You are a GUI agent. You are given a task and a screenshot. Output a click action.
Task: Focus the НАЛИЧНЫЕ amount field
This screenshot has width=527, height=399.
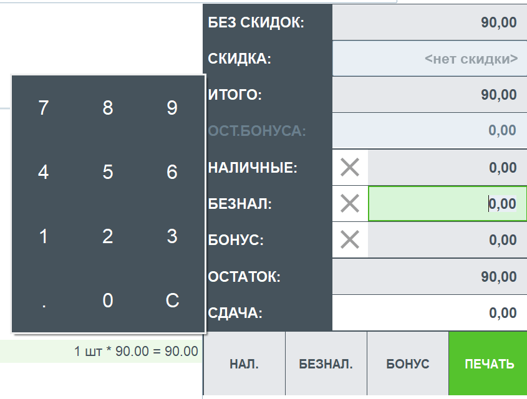[447, 167]
